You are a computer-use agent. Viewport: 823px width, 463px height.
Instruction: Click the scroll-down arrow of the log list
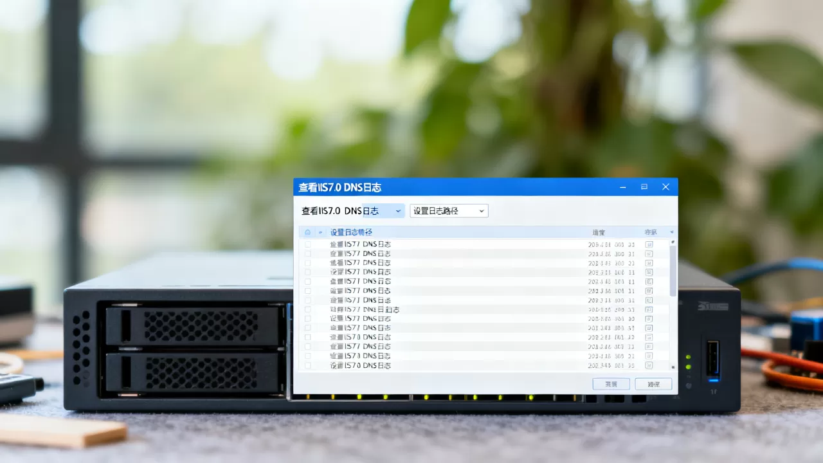click(673, 367)
